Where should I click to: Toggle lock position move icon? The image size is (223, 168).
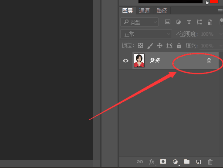159,46
